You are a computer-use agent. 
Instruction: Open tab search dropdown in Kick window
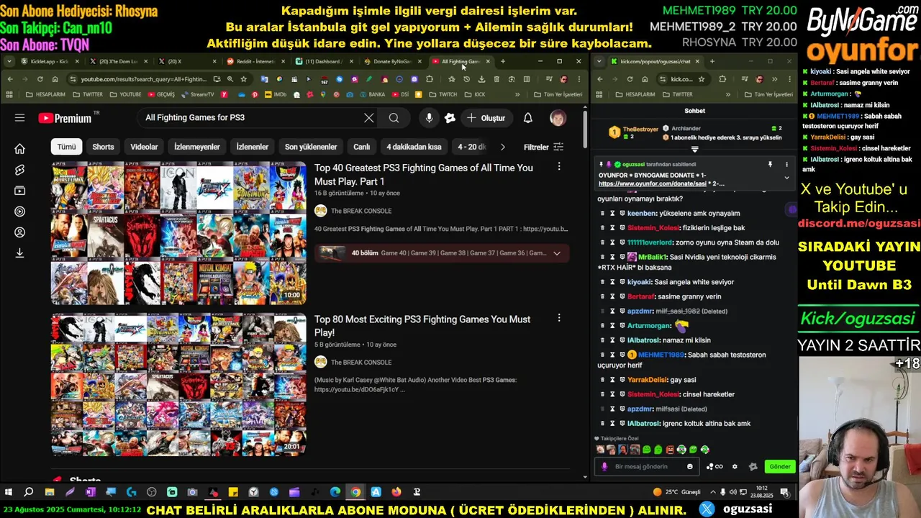[601, 61]
